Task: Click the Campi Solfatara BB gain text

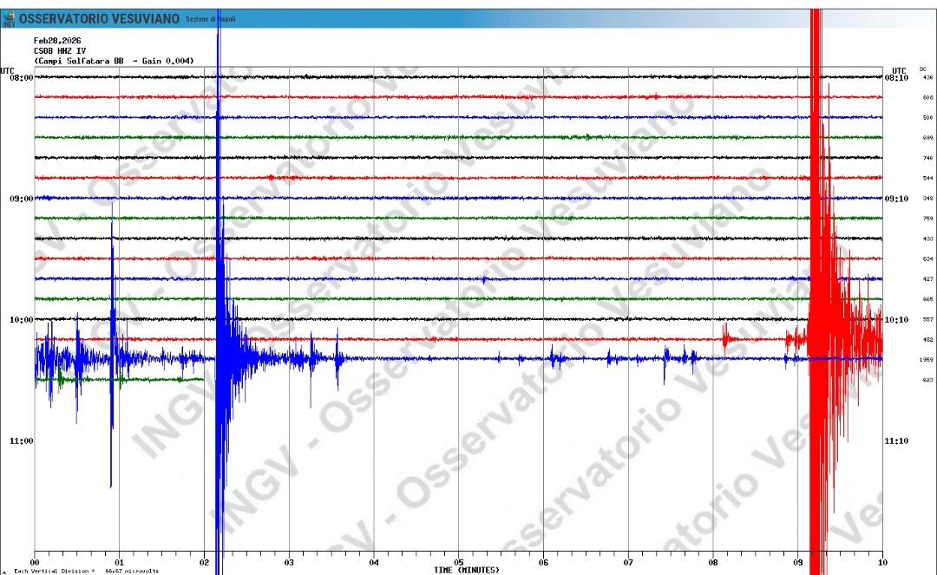Action: 114,61
